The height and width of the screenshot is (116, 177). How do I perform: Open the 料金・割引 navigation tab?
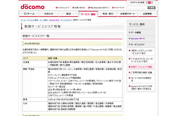(108, 14)
